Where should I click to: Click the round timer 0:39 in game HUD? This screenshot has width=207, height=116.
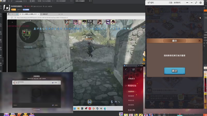point(90,21)
